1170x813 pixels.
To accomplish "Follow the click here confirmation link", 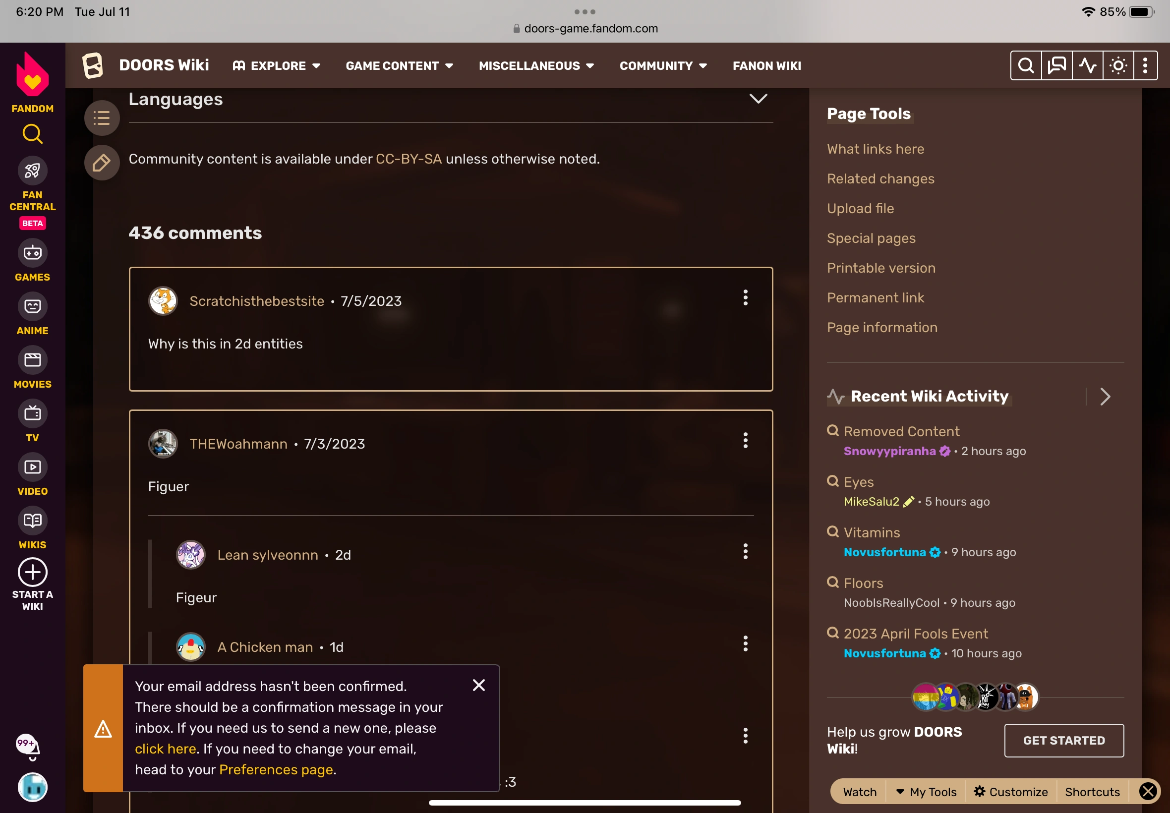I will pos(166,748).
